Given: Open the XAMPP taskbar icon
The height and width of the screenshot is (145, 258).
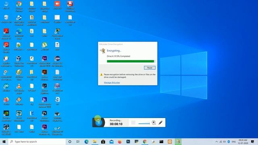Looking at the screenshot, I should pyautogui.click(x=170, y=141).
